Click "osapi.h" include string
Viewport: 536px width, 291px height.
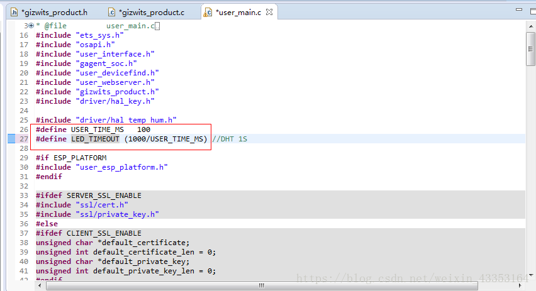[x=96, y=45]
